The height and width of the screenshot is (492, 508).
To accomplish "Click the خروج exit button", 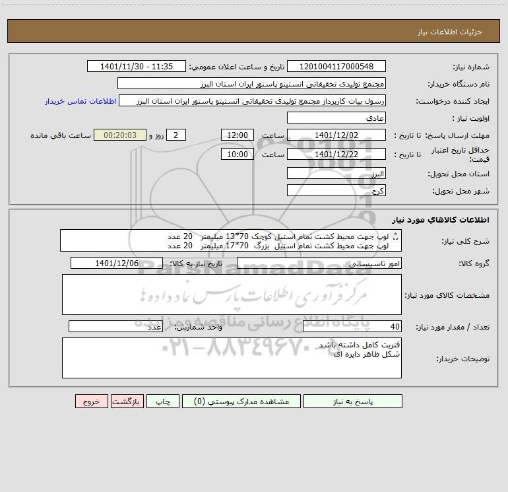I will click(x=91, y=401).
